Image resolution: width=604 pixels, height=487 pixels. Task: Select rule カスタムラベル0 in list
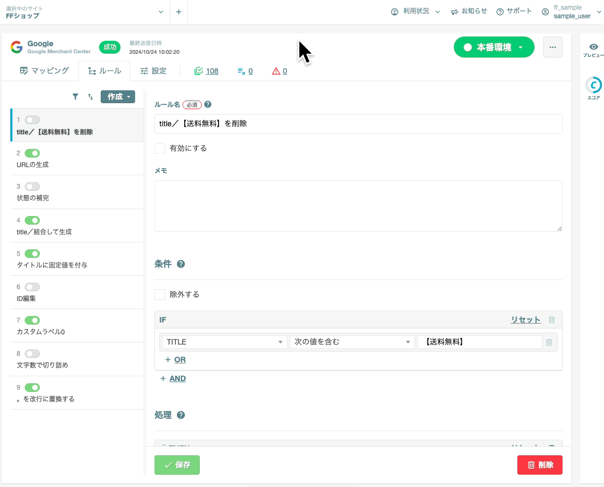tap(77, 326)
